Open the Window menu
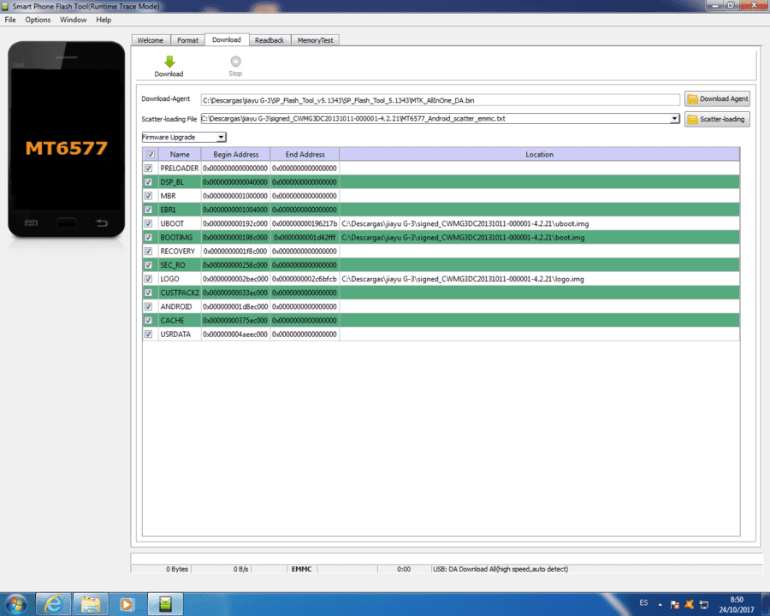 [74, 20]
